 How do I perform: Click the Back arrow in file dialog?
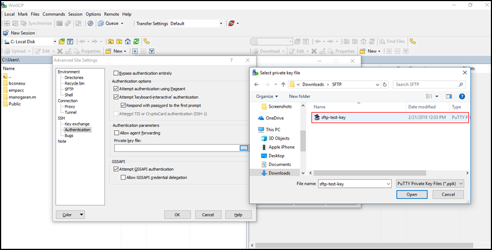(x=256, y=84)
